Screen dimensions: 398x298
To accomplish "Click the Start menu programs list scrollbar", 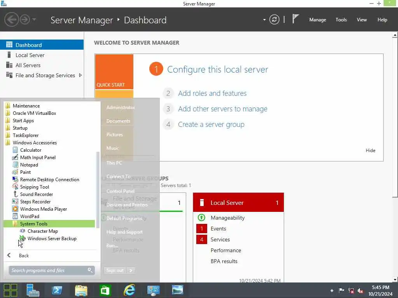I will click(x=98, y=189).
